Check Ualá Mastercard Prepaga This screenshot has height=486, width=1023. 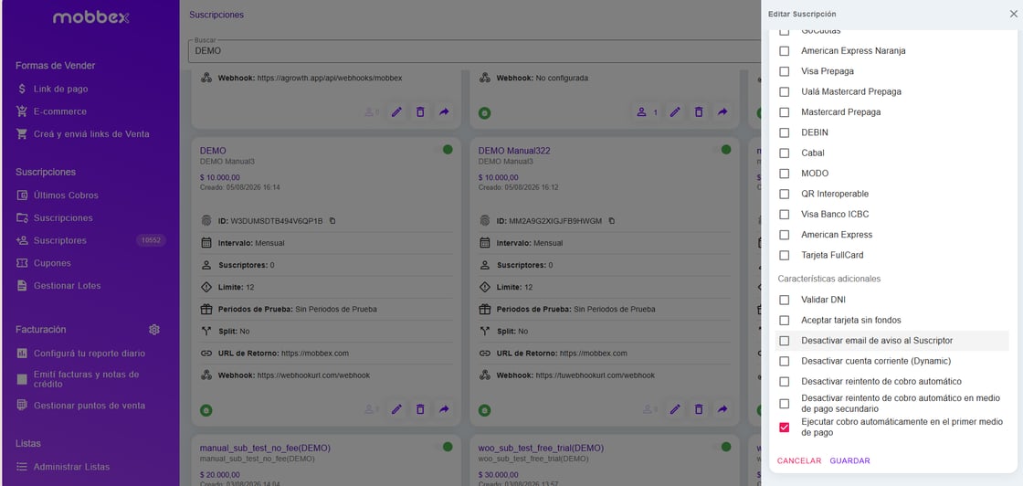coord(785,91)
